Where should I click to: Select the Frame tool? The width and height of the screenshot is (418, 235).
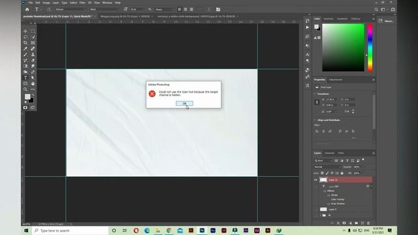[33, 42]
